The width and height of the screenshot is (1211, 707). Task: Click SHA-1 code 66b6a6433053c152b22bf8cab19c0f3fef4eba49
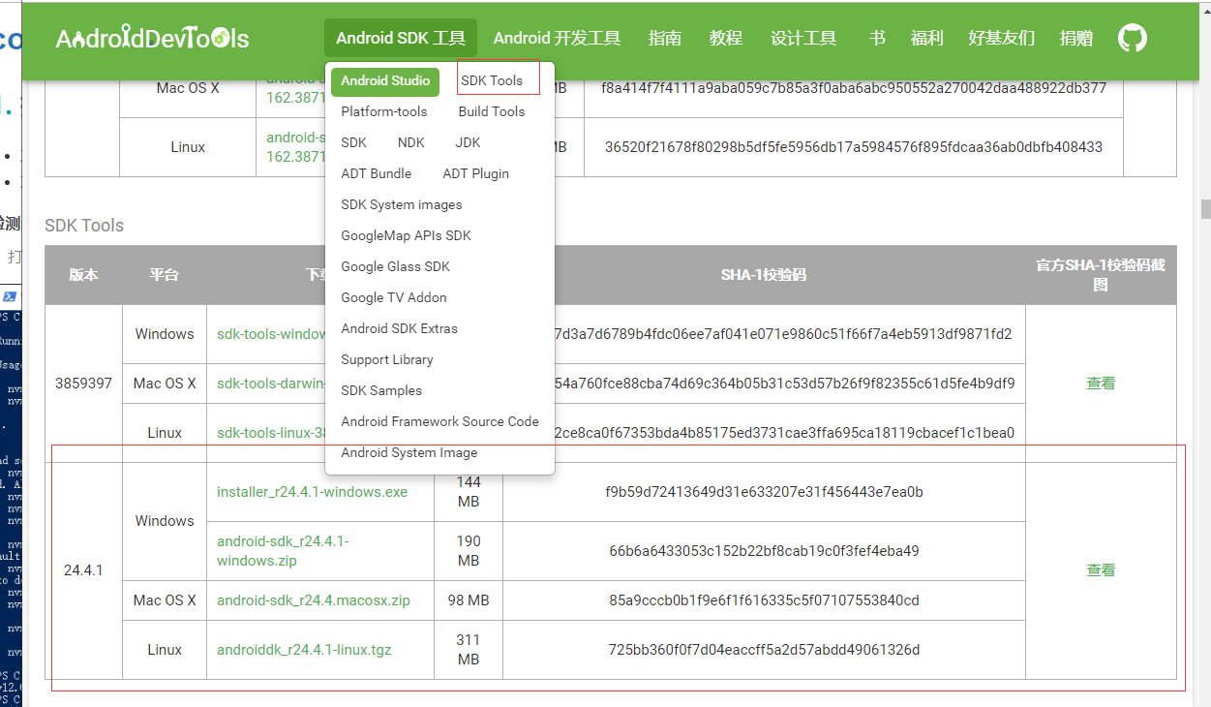pos(765,551)
